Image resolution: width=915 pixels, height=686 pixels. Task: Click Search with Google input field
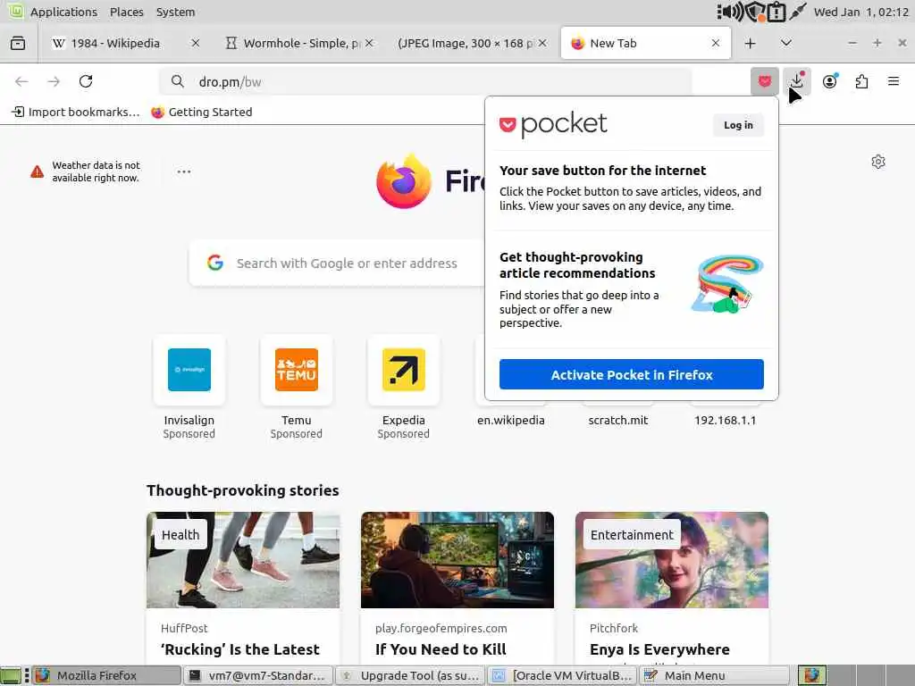[337, 264]
